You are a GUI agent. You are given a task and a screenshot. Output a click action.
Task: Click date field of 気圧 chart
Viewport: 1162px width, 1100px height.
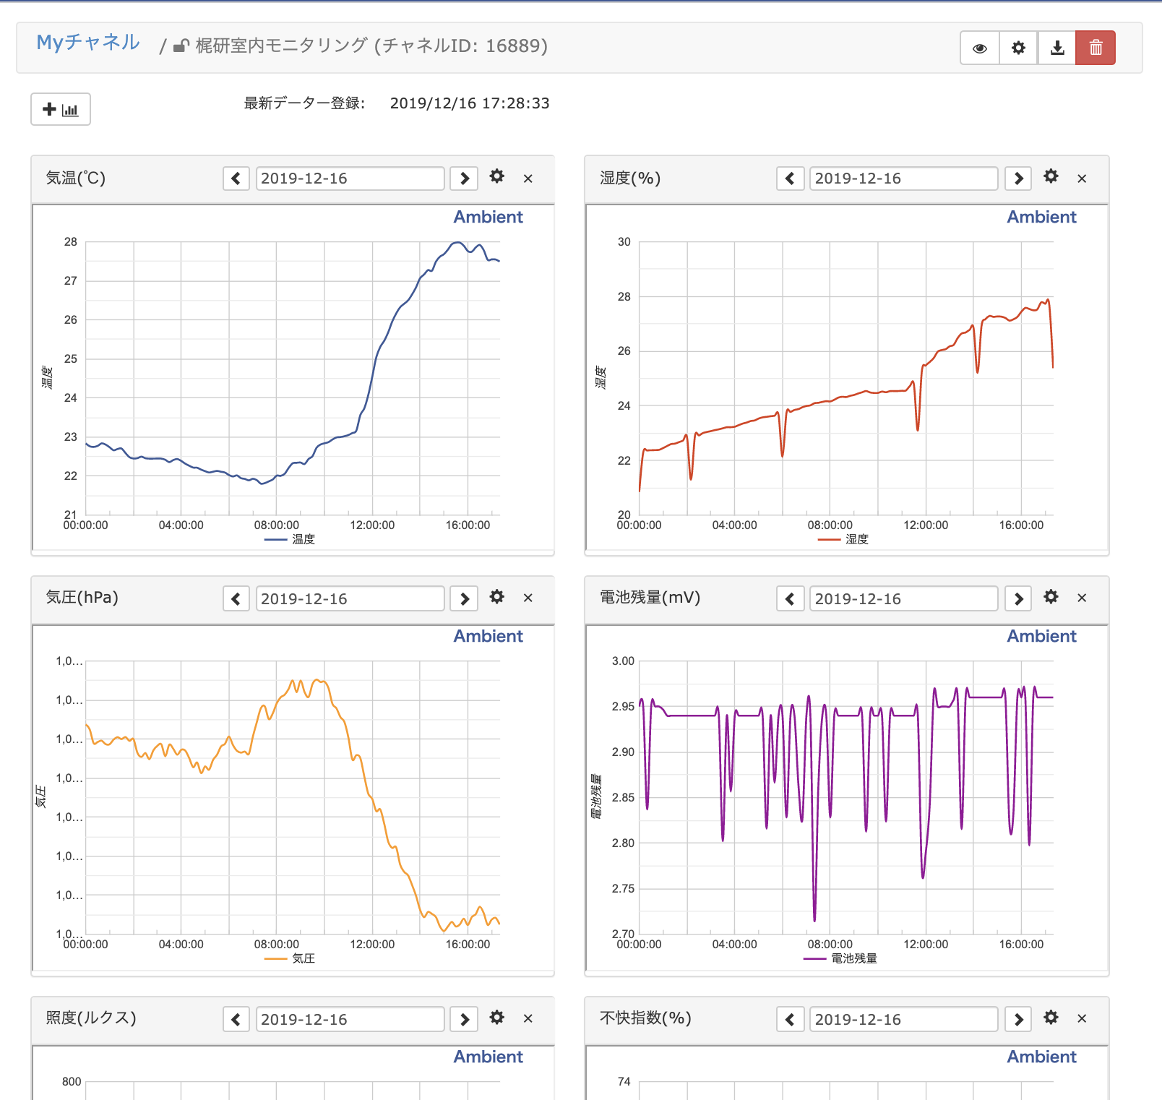[x=350, y=599]
